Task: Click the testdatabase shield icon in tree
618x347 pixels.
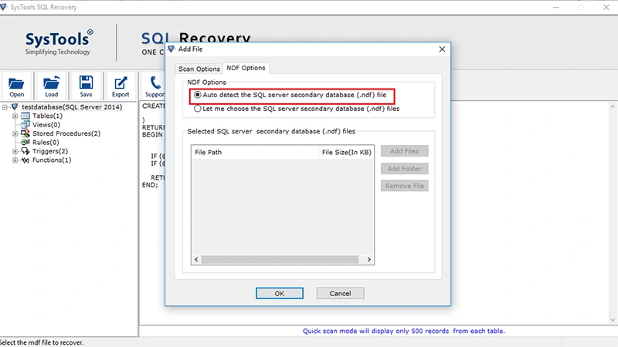Action: tap(15, 106)
